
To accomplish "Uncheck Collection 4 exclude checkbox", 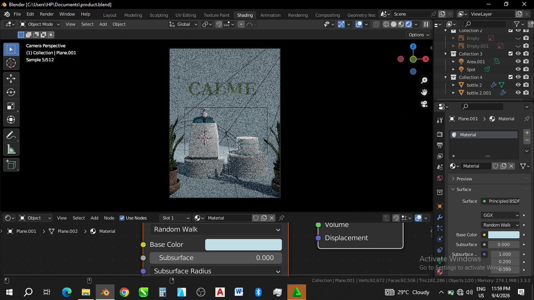I will tap(510, 77).
